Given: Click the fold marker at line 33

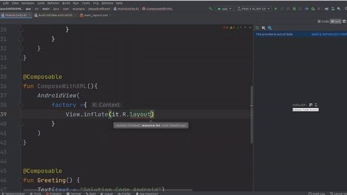Looking at the screenshot, I should coord(21,58).
